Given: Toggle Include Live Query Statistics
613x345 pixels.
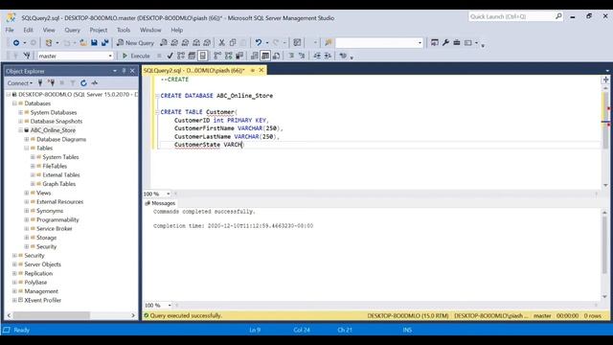Looking at the screenshot, I should click(x=228, y=56).
